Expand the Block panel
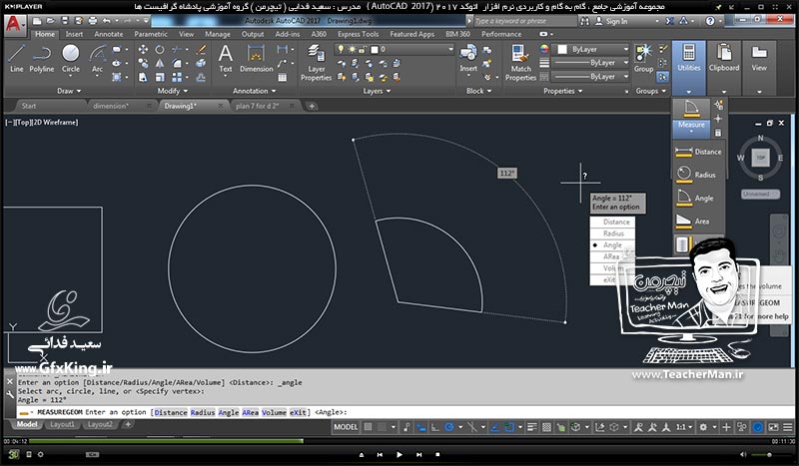The width and height of the screenshot is (799, 466). click(x=479, y=91)
